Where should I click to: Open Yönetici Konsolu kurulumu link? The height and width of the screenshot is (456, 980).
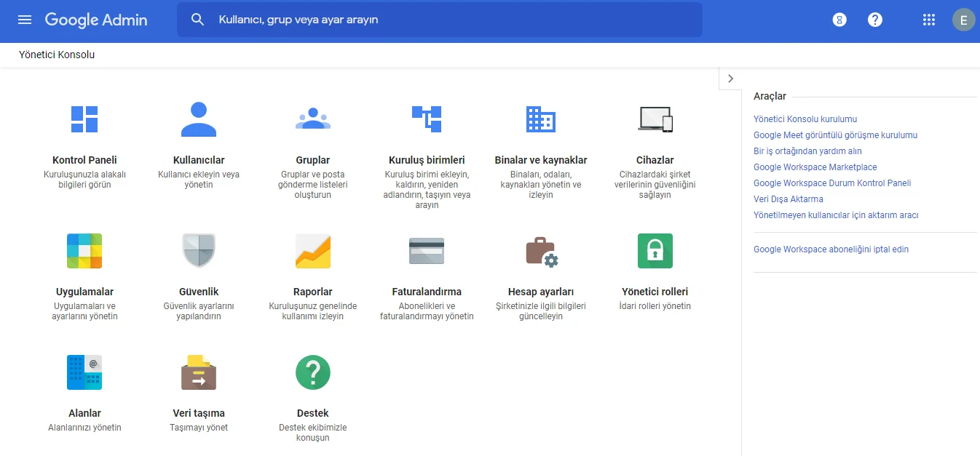805,119
